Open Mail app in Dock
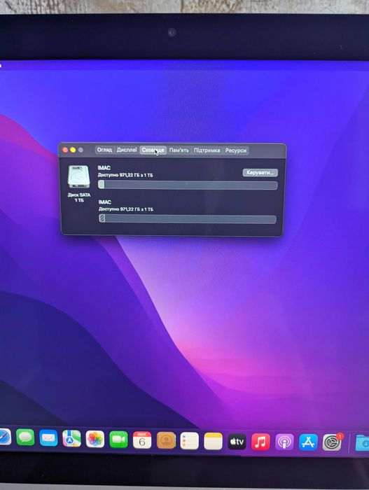The height and width of the screenshot is (490, 369). (48, 437)
